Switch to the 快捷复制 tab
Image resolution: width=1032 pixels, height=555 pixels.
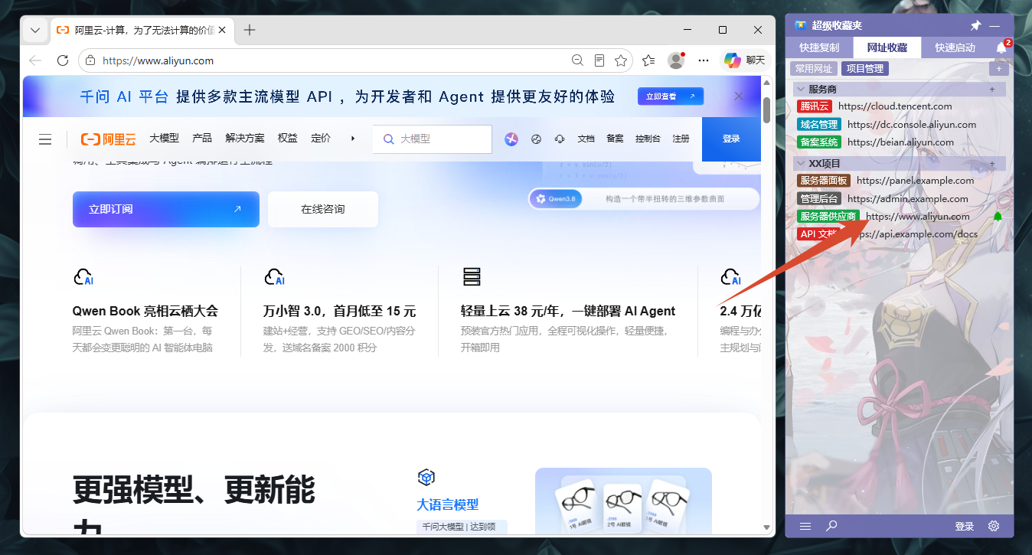819,47
